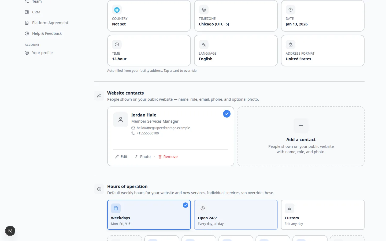
Task: Select the Custom hours option
Action: point(323,215)
